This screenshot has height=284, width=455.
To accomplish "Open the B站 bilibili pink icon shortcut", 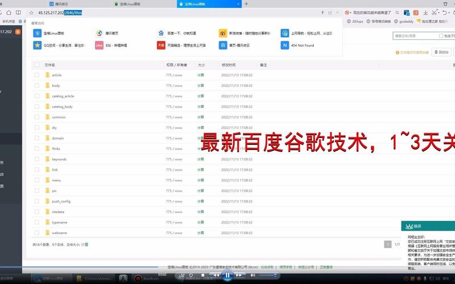I will coord(99,45).
